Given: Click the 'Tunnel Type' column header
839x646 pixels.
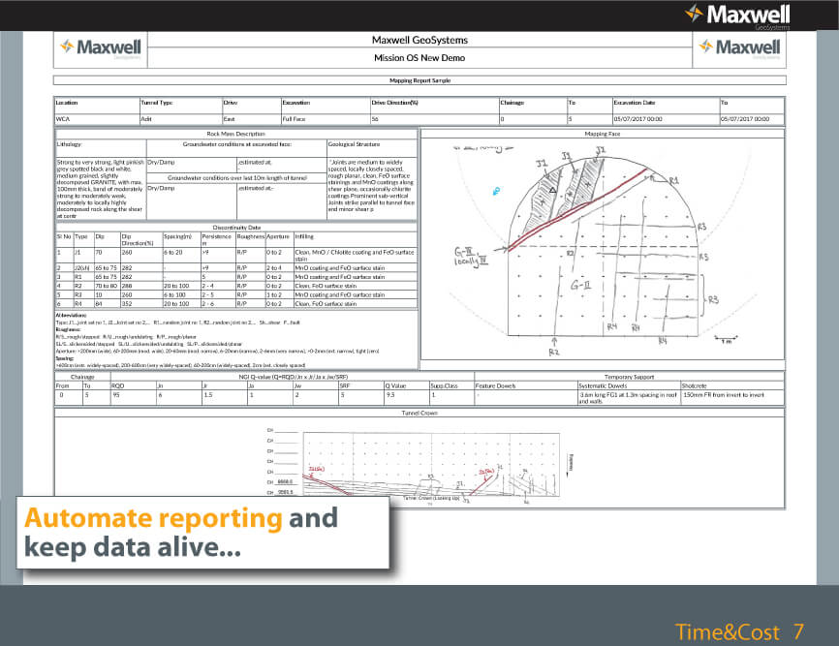Looking at the screenshot, I should point(156,103).
